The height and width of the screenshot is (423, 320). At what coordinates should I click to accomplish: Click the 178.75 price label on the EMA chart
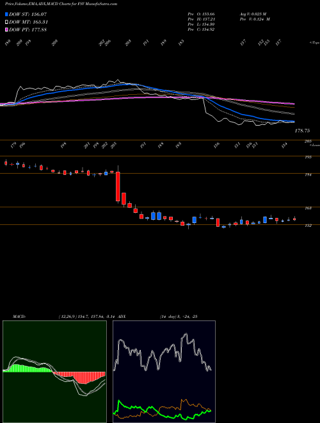(302, 131)
